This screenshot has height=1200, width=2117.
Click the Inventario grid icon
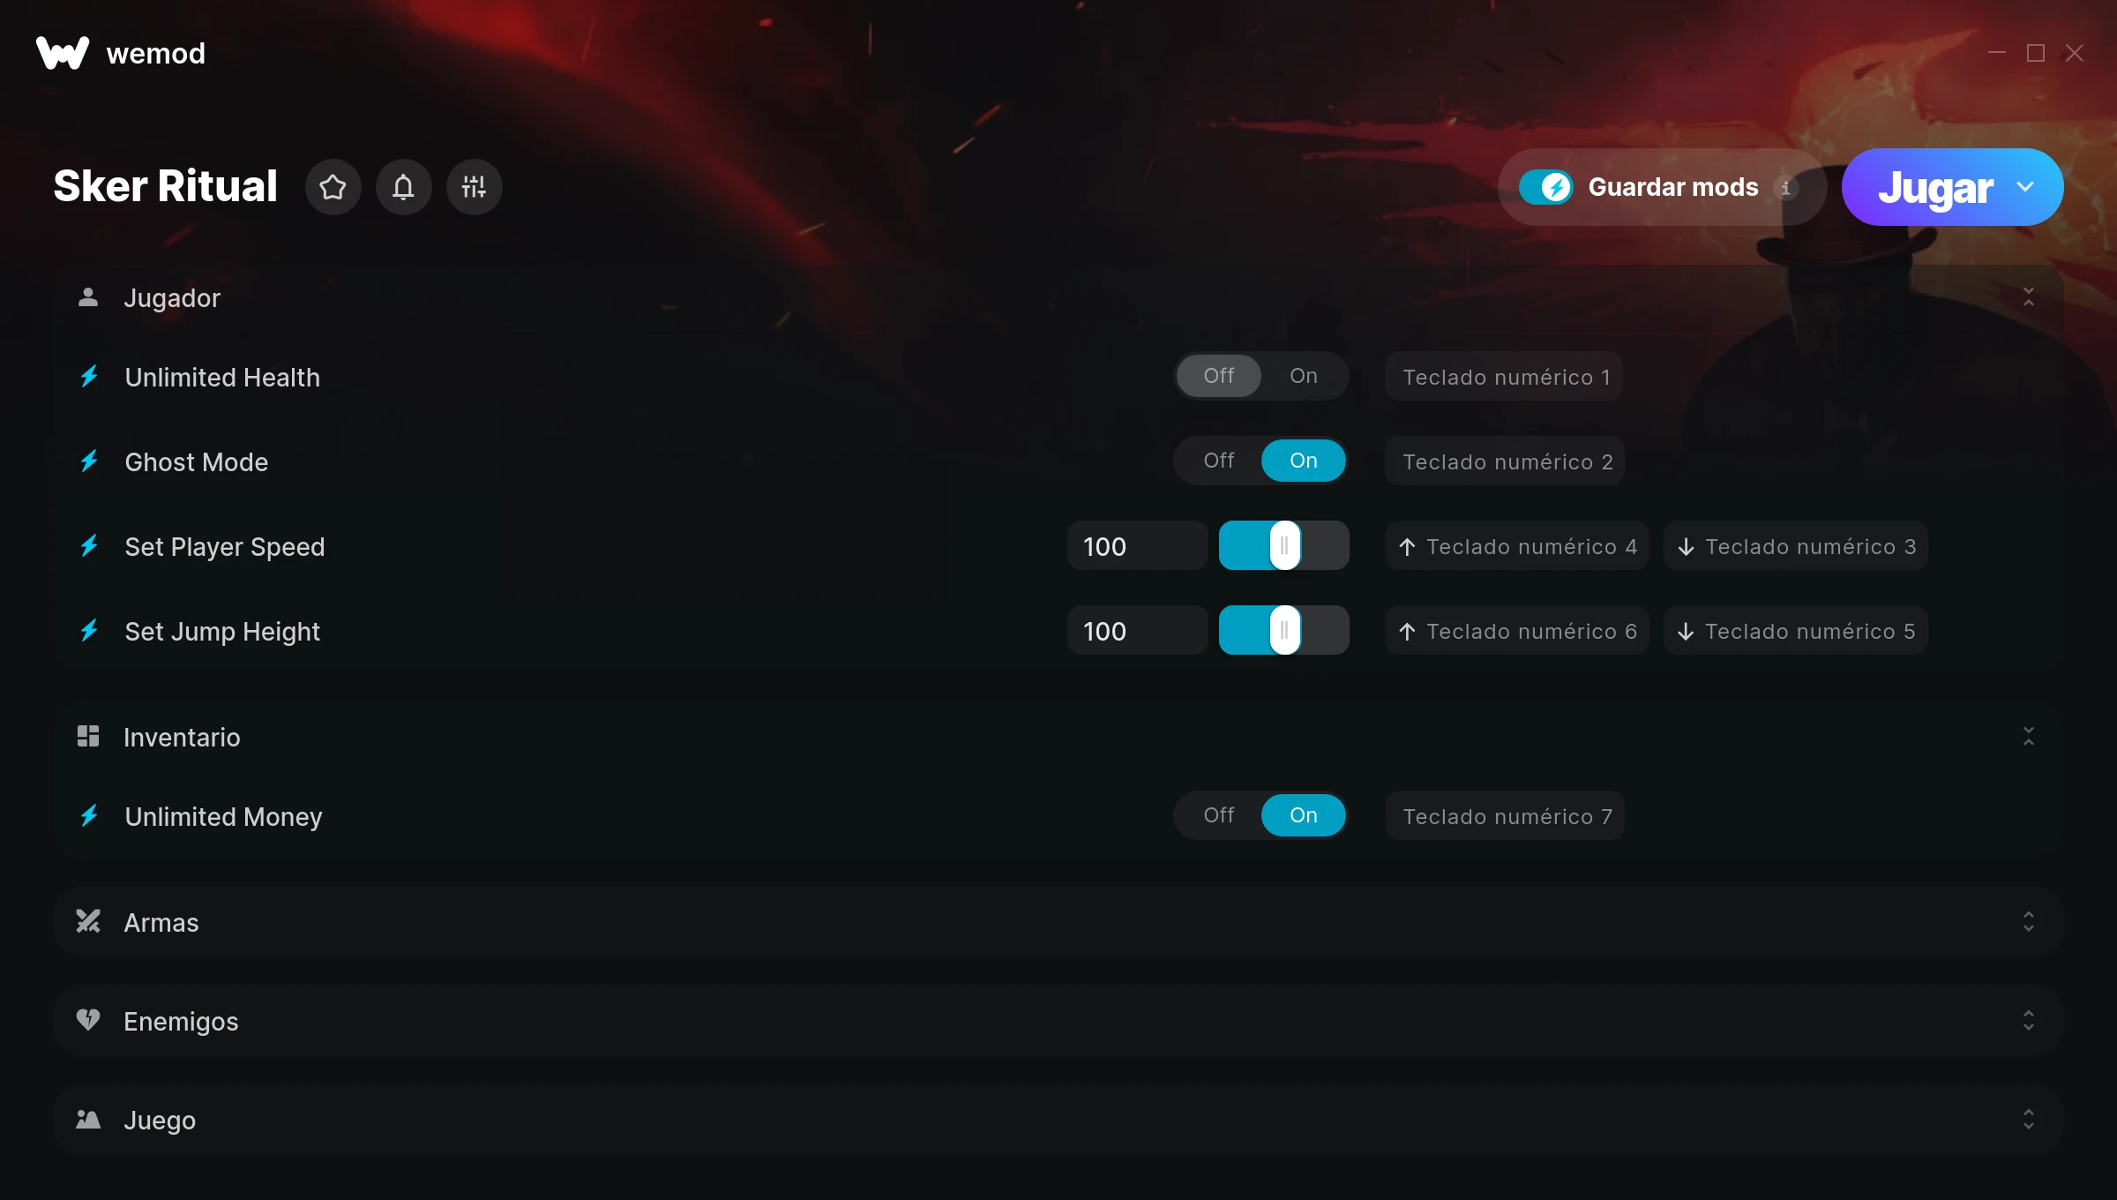[88, 736]
